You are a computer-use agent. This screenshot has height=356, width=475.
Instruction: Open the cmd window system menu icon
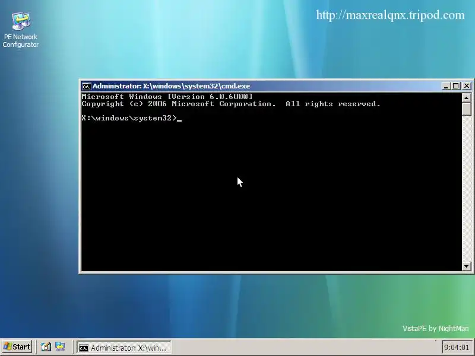click(x=86, y=86)
